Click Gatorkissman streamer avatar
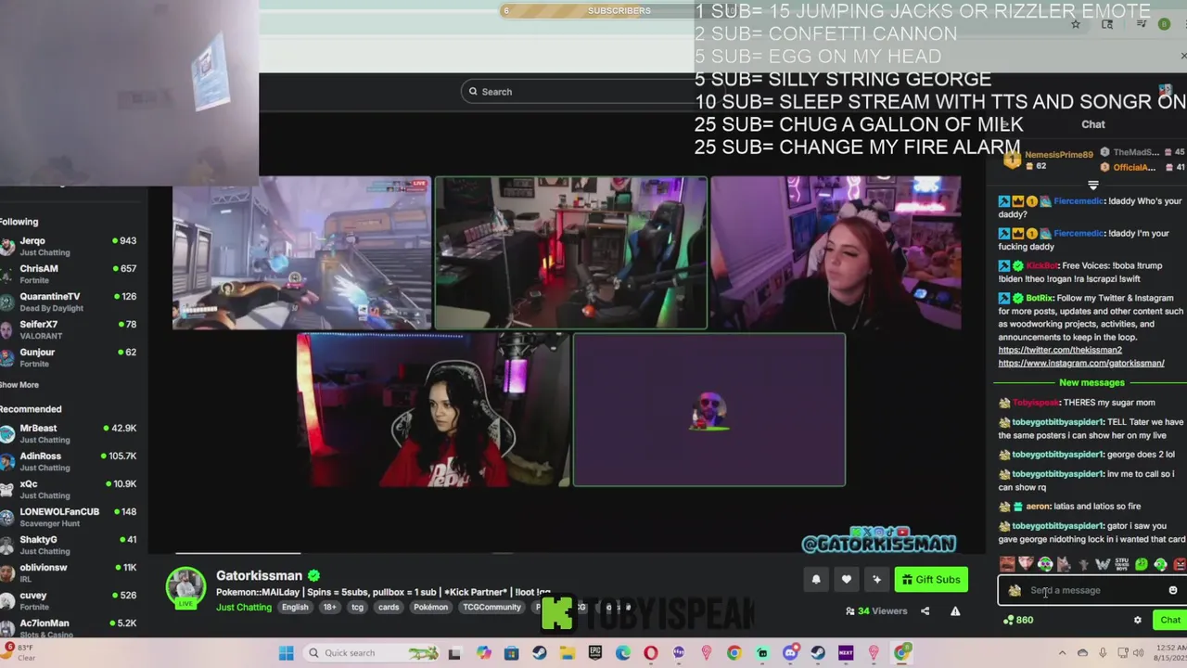Viewport: 1187px width, 668px height. [x=185, y=587]
